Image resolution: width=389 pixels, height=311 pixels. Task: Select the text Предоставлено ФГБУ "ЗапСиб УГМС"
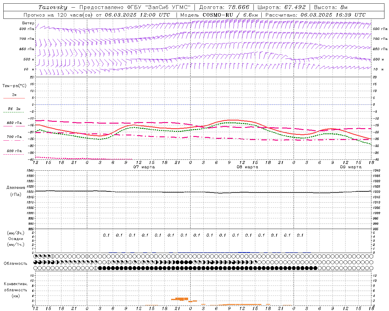pyautogui.click(x=135, y=7)
